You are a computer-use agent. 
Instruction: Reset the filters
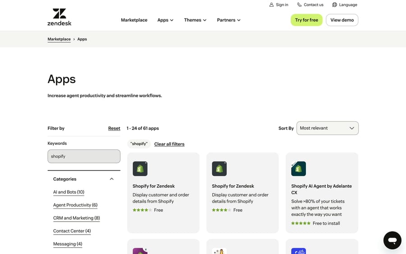(114, 128)
